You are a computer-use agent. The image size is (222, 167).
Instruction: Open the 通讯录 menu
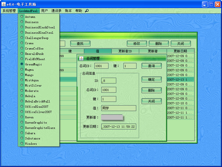tap(56, 11)
